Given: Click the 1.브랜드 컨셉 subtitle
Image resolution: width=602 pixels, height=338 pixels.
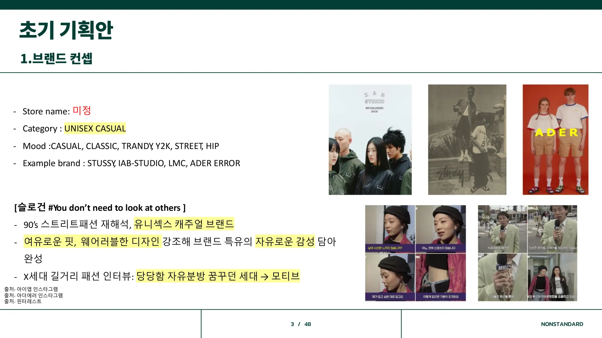Looking at the screenshot, I should click(x=56, y=58).
